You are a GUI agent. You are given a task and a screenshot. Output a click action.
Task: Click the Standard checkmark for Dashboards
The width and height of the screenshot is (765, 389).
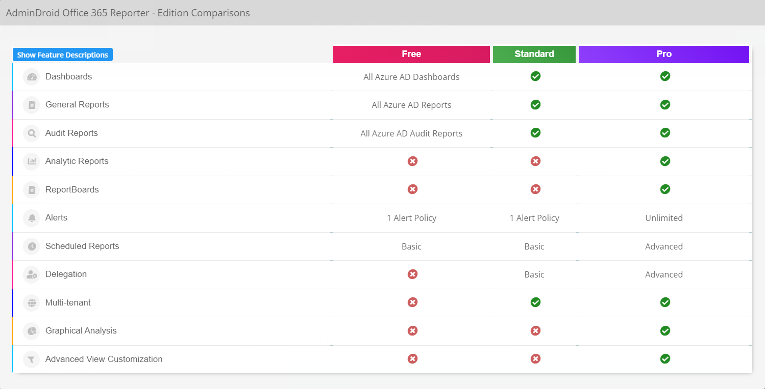pyautogui.click(x=535, y=76)
